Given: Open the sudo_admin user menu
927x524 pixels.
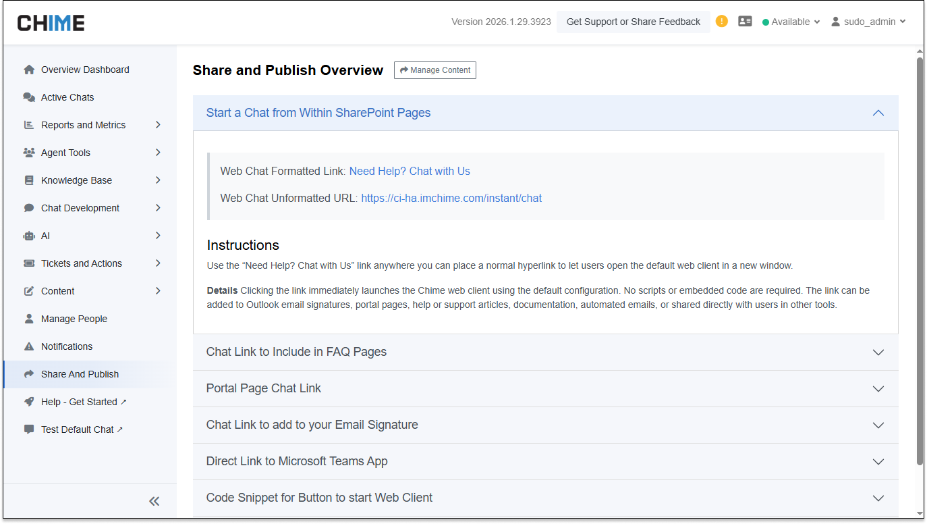Looking at the screenshot, I should [868, 22].
